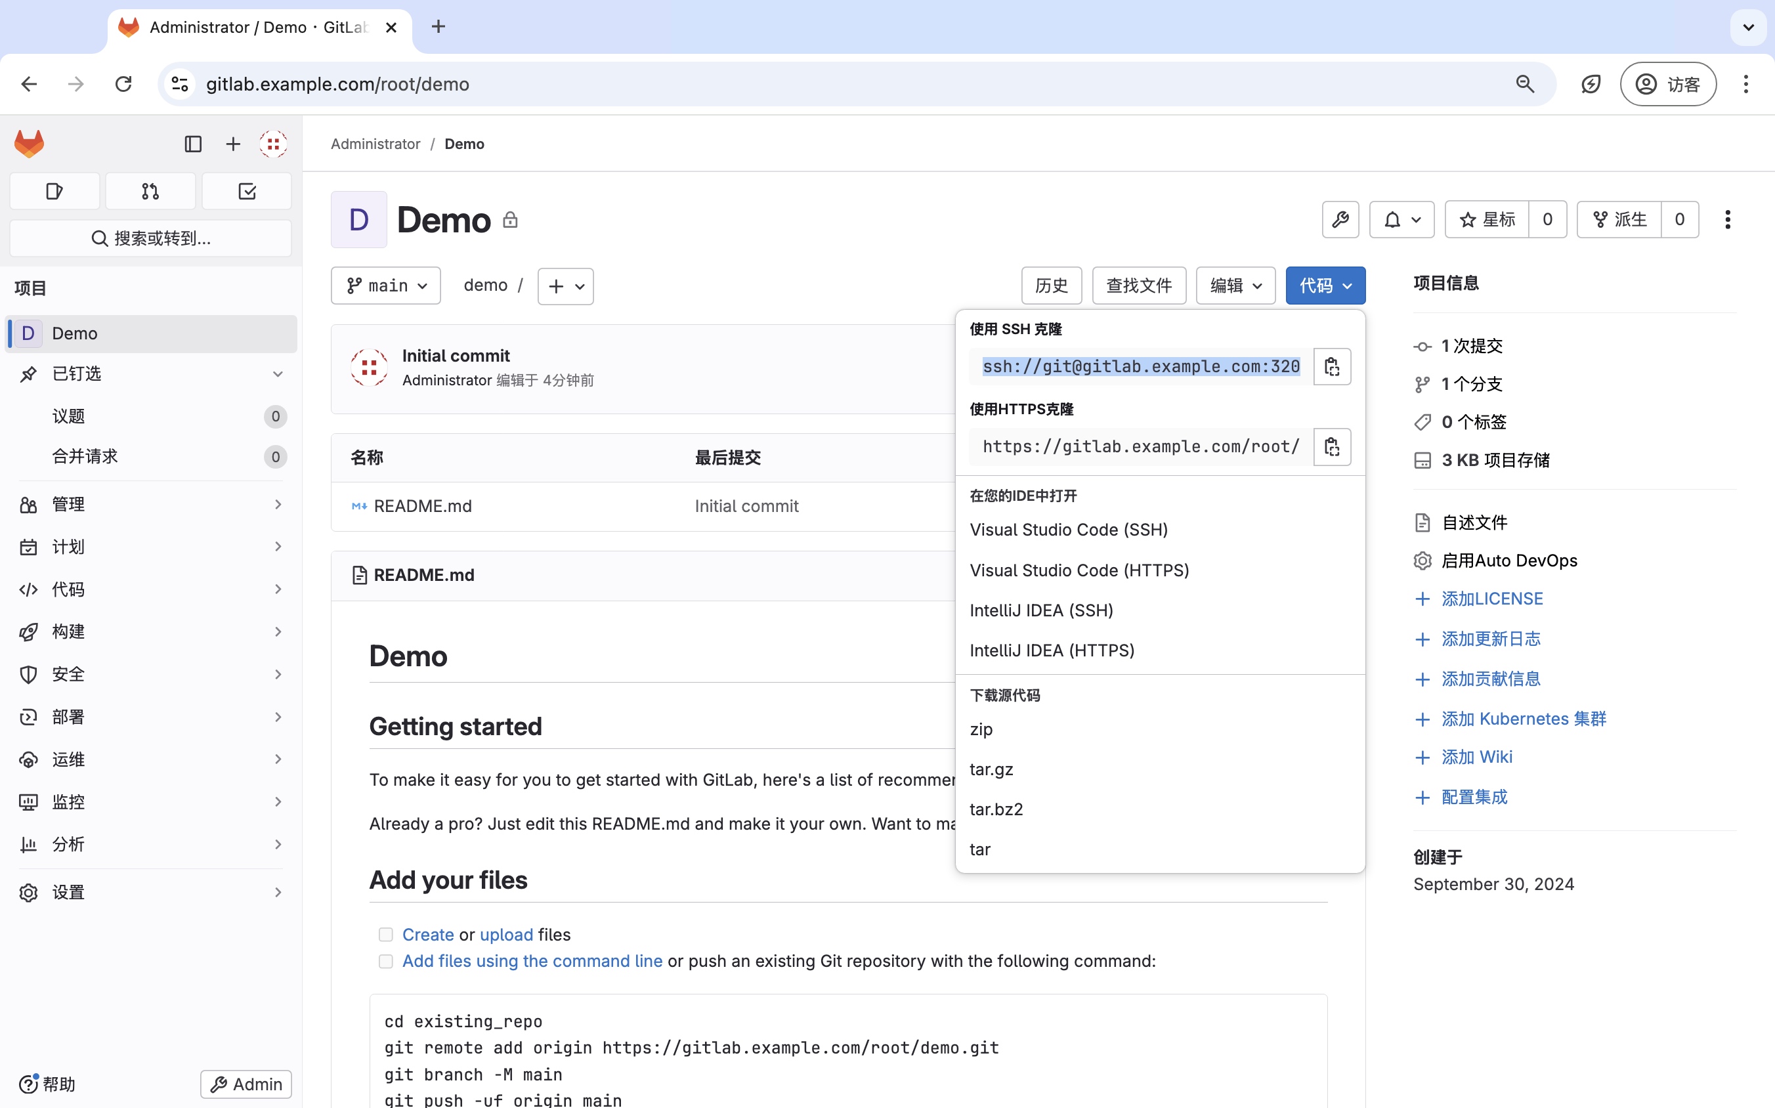Collapse the 已钉选 pinned section
The height and width of the screenshot is (1108, 1775).
[151, 373]
